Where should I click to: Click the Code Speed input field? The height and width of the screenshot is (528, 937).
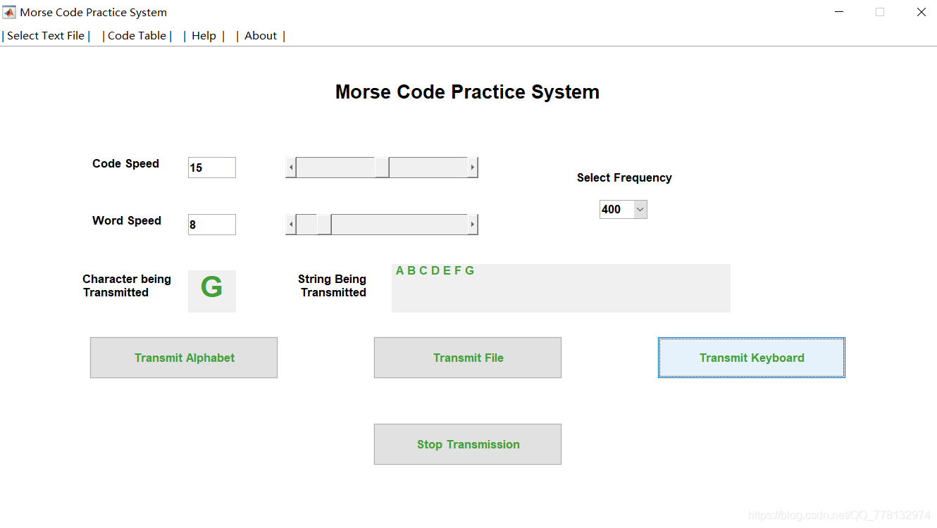point(212,168)
